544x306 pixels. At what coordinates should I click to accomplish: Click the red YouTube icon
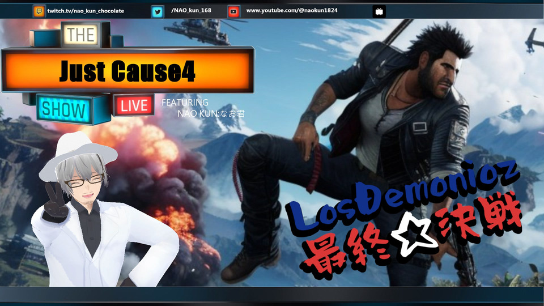point(233,12)
